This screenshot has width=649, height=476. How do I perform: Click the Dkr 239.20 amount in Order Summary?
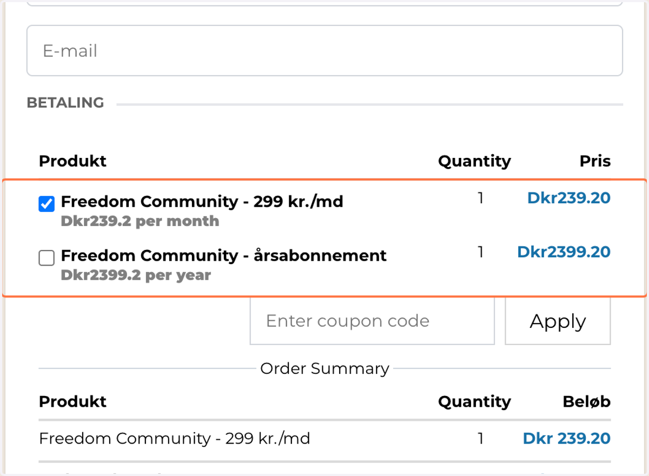pyautogui.click(x=567, y=438)
